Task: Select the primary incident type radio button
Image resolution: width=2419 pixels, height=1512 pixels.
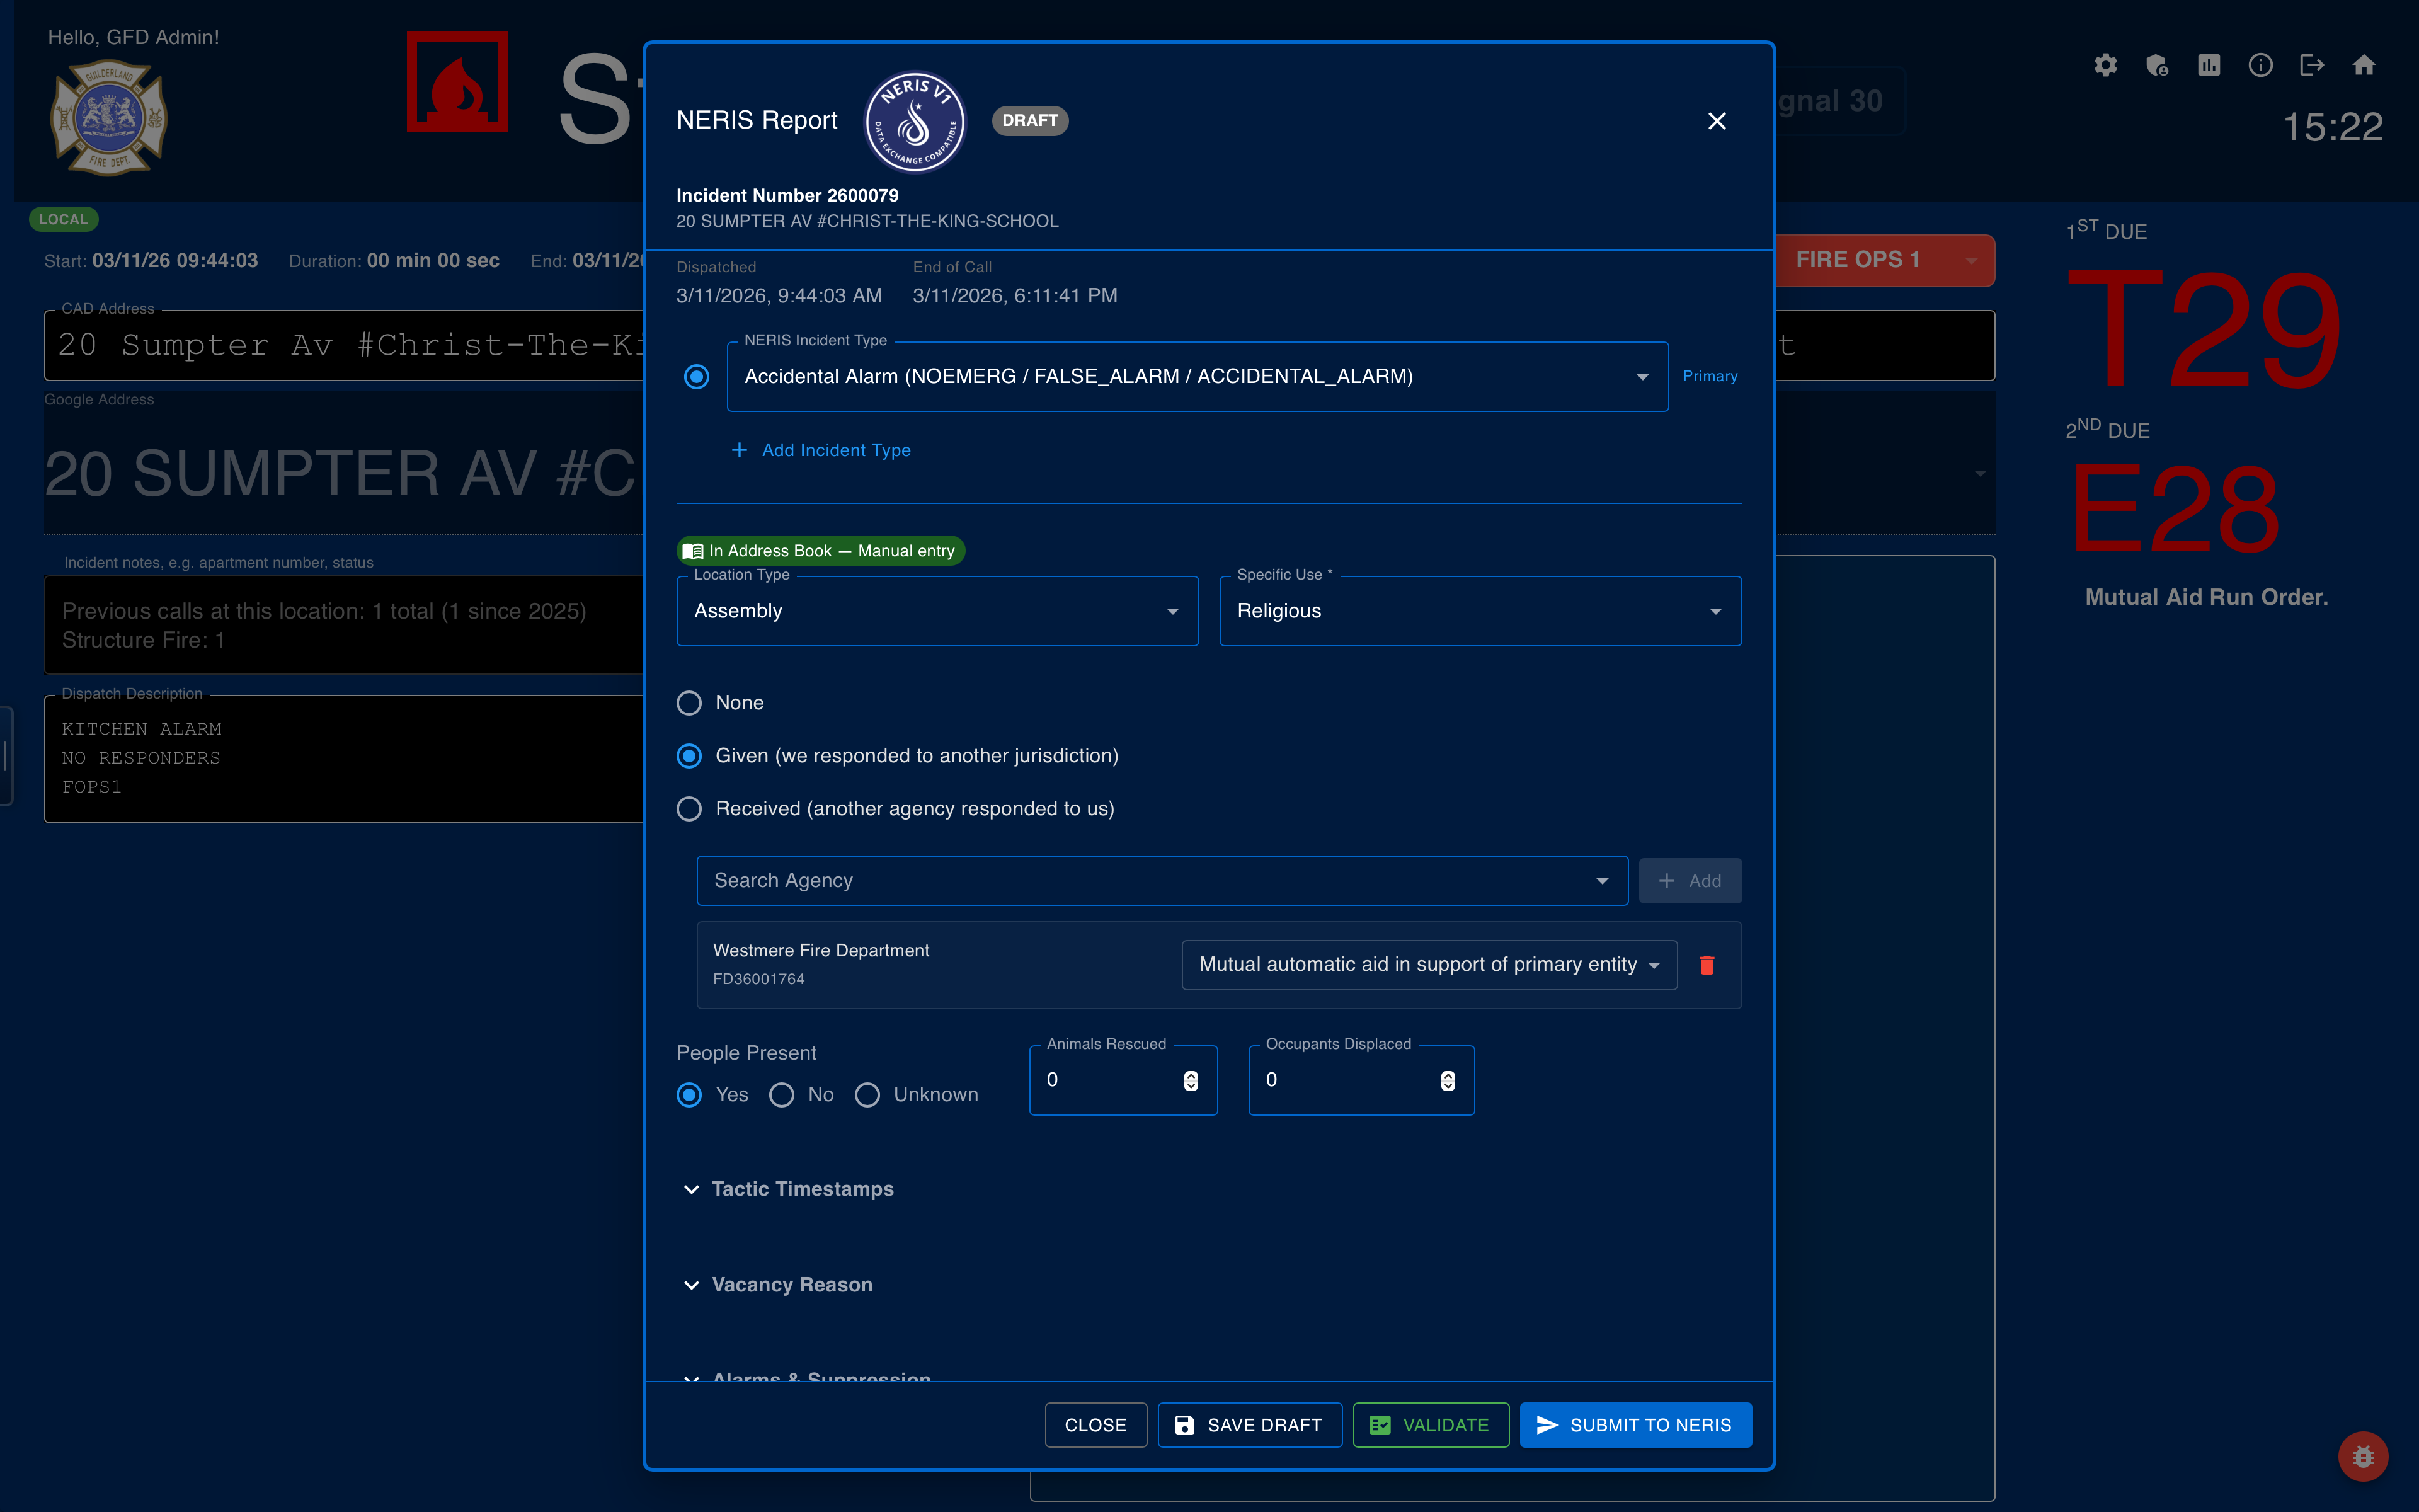Action: coord(697,377)
